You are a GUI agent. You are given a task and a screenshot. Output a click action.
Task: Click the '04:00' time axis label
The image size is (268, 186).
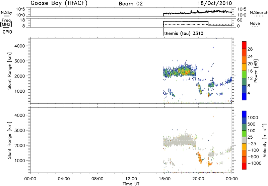point(64,179)
